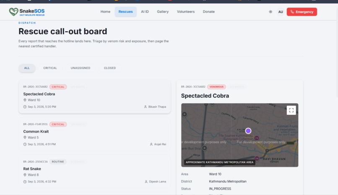Viewport: 338px width, 195px height.
Task: Click handler name Dipesh Lama
Action: (x=158, y=182)
